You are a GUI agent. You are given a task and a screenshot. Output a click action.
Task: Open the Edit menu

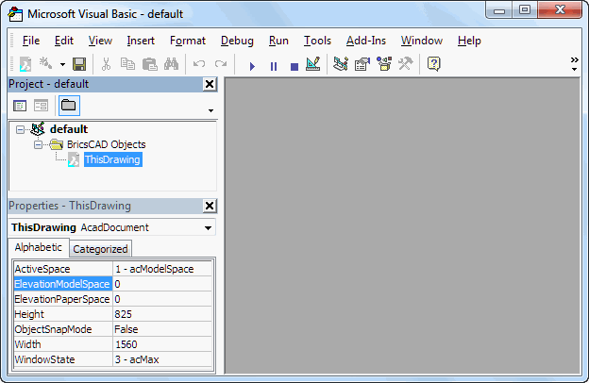pyautogui.click(x=64, y=41)
